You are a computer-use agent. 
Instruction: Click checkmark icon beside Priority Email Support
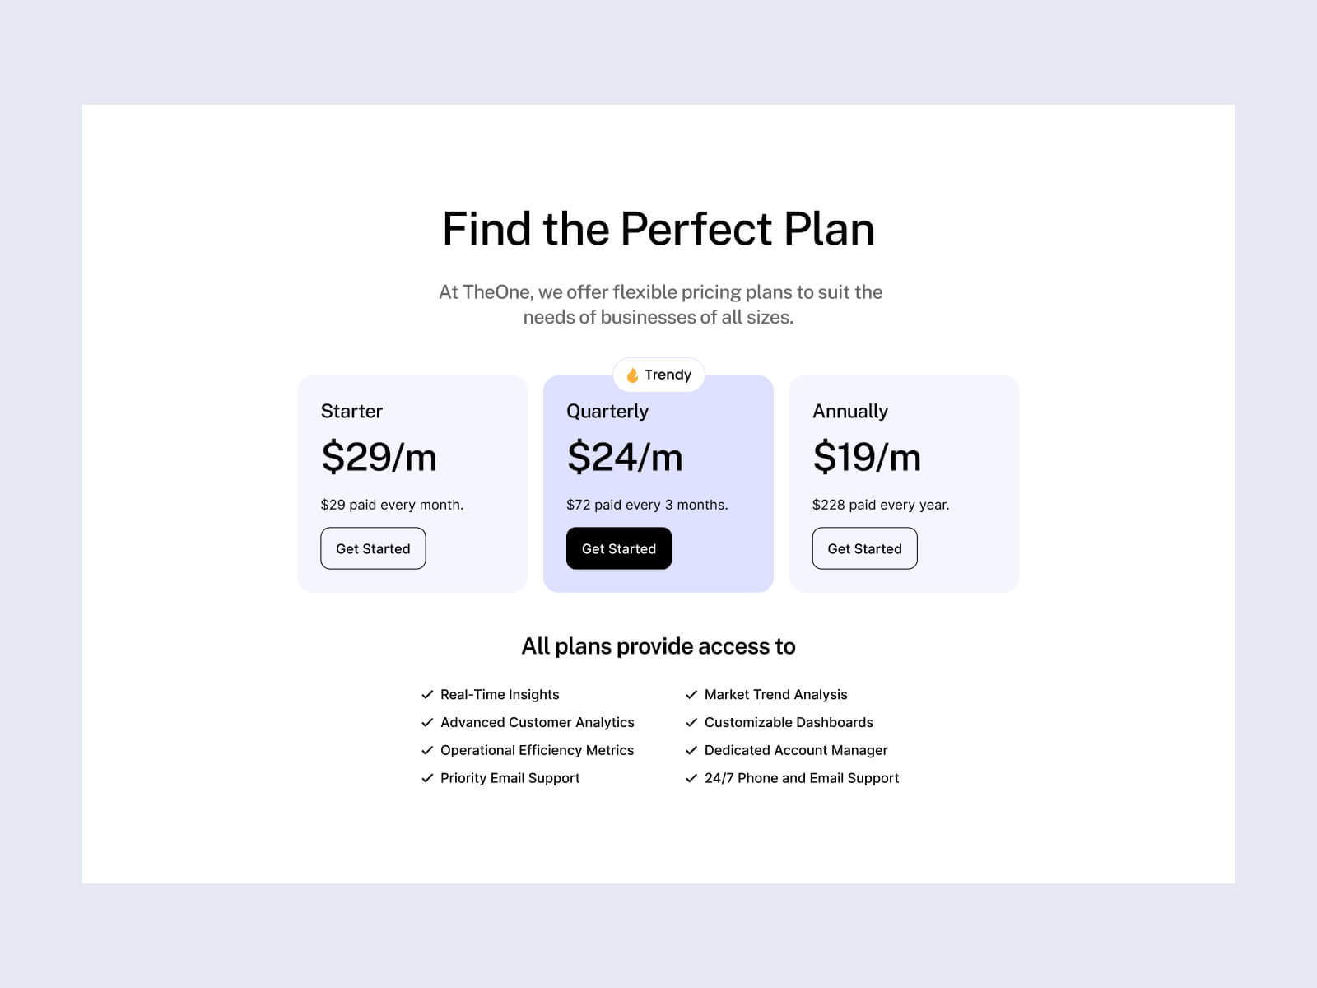(427, 779)
